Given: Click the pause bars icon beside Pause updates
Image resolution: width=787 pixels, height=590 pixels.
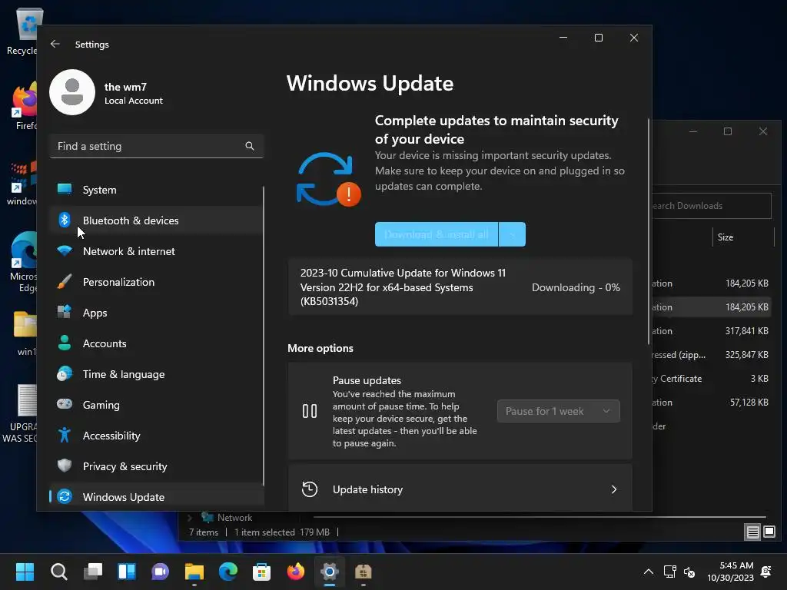Looking at the screenshot, I should click(x=310, y=412).
